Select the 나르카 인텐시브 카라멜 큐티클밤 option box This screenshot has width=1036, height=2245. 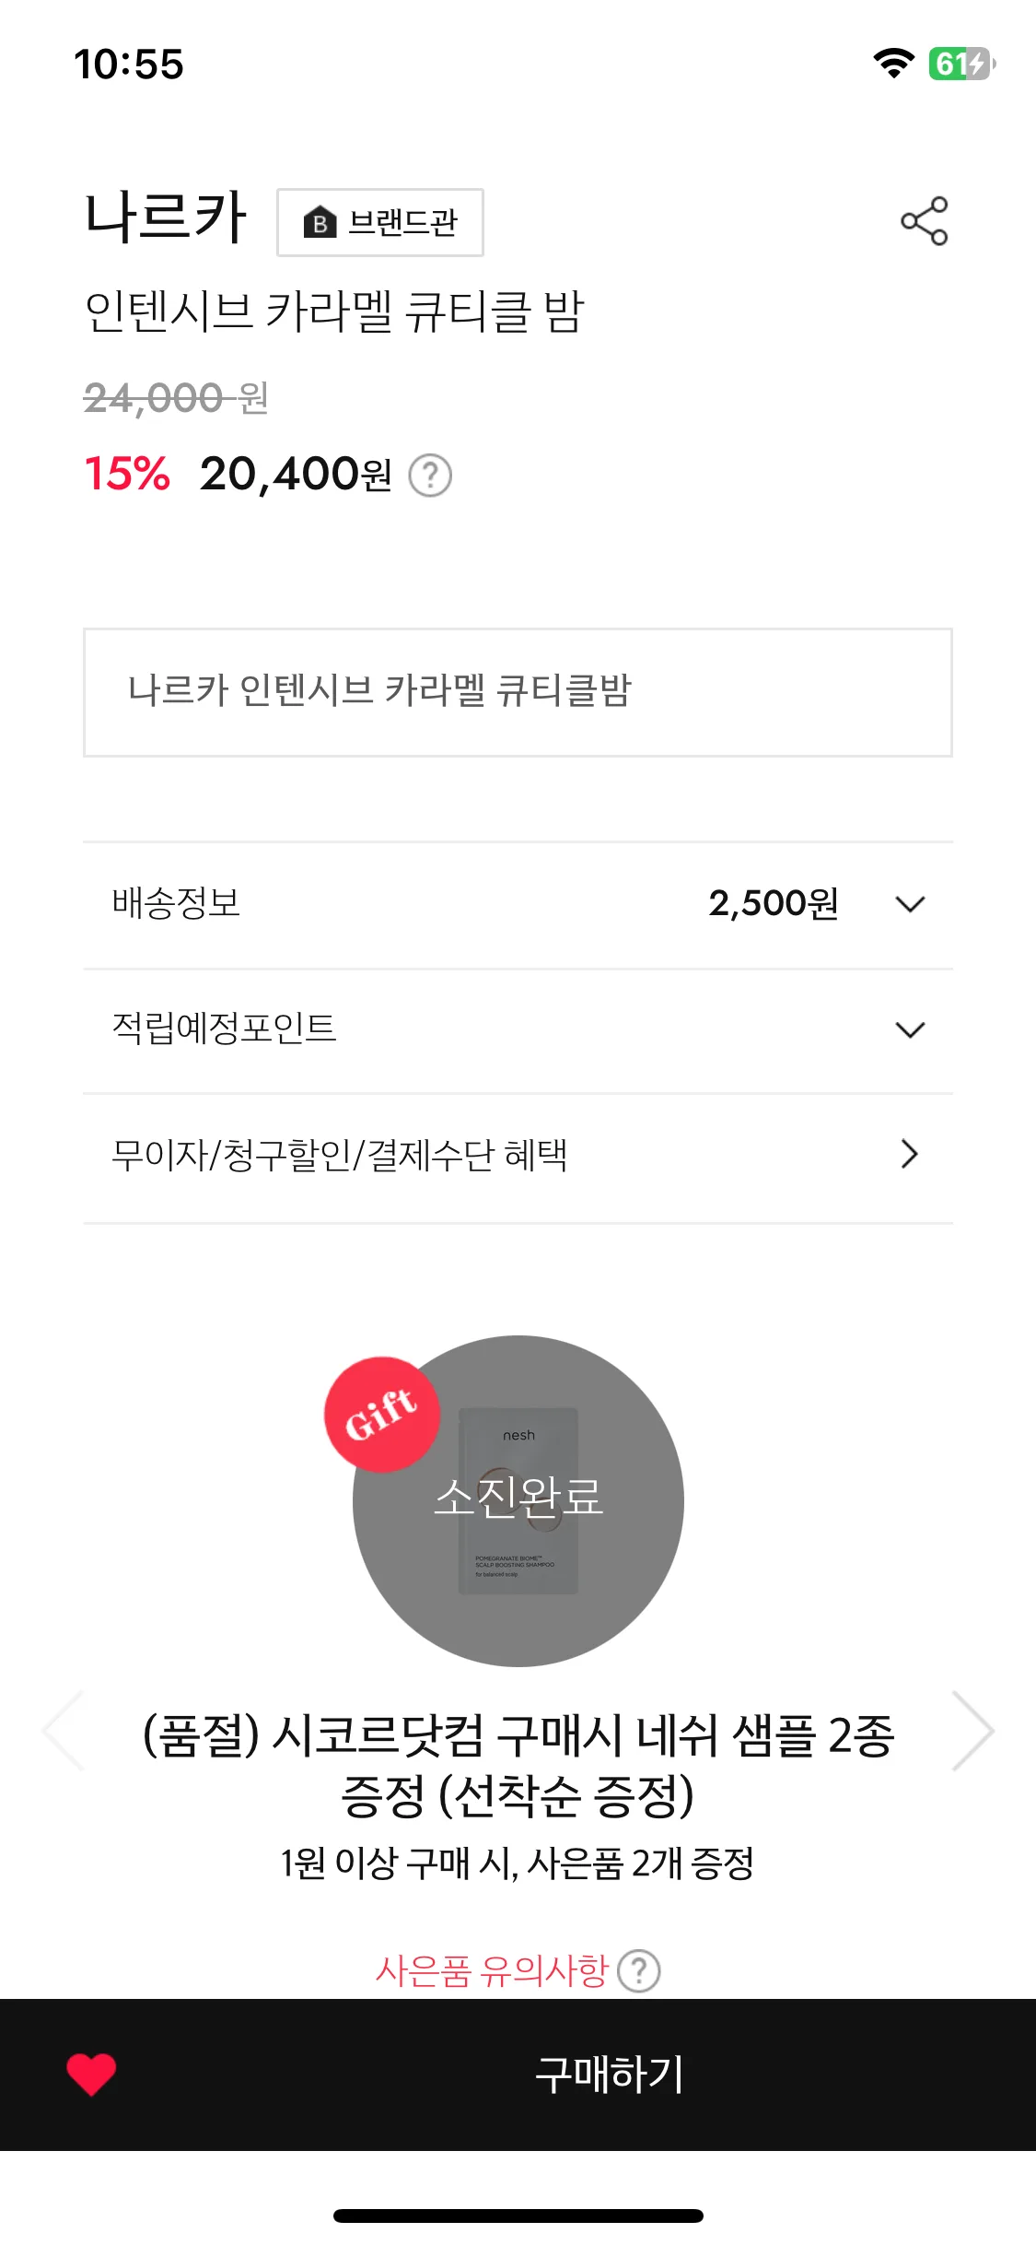point(518,692)
